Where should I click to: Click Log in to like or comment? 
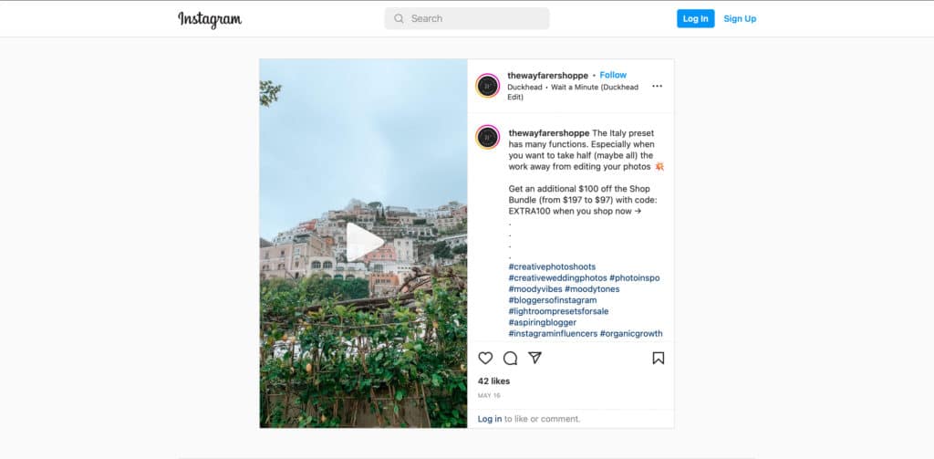[490, 419]
